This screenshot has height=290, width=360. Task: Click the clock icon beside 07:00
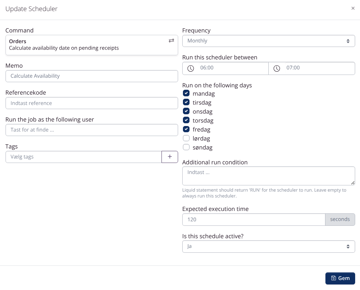coord(277,68)
